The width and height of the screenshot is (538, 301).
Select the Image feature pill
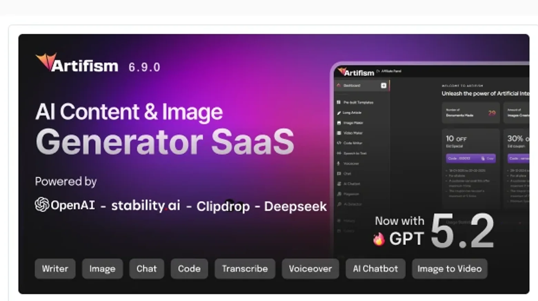pos(102,269)
